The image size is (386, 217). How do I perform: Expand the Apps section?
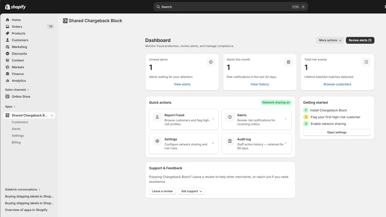[10, 107]
